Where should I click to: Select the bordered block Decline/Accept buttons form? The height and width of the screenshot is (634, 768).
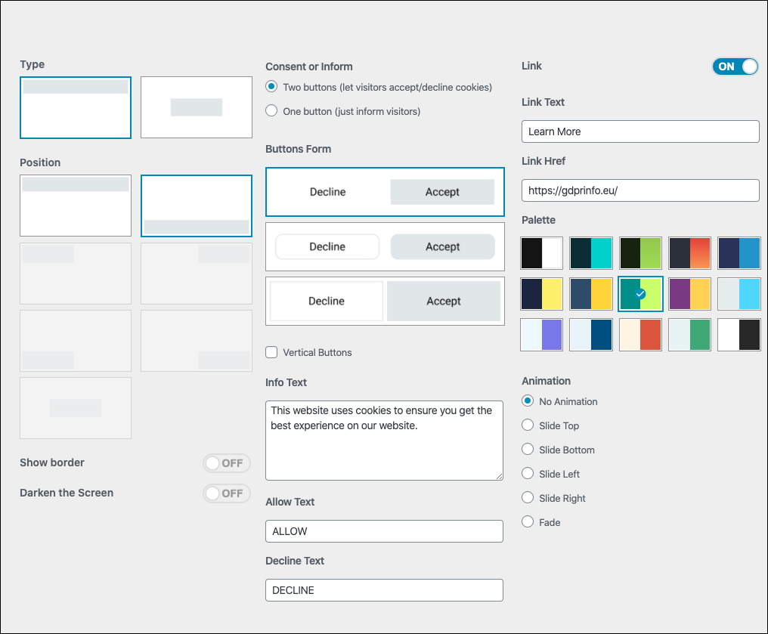coord(385,301)
